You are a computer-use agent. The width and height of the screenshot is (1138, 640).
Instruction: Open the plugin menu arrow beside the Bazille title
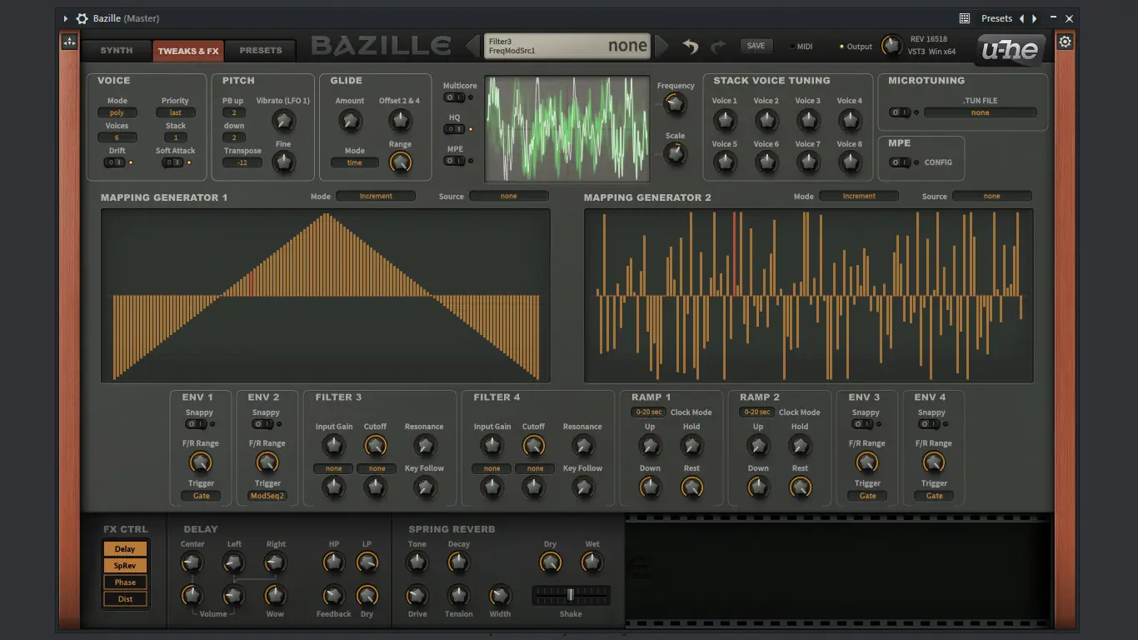pos(66,18)
